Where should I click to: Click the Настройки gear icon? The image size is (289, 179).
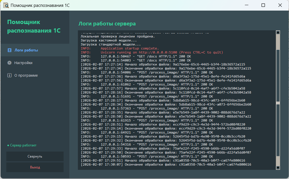[x=9, y=63]
